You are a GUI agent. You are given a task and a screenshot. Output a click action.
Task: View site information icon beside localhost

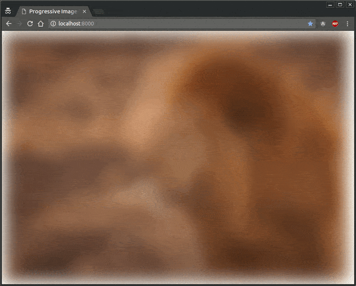tap(53, 24)
